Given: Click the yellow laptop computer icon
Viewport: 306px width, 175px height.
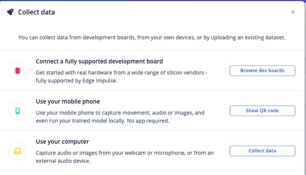Looking at the screenshot, I should tap(18, 151).
